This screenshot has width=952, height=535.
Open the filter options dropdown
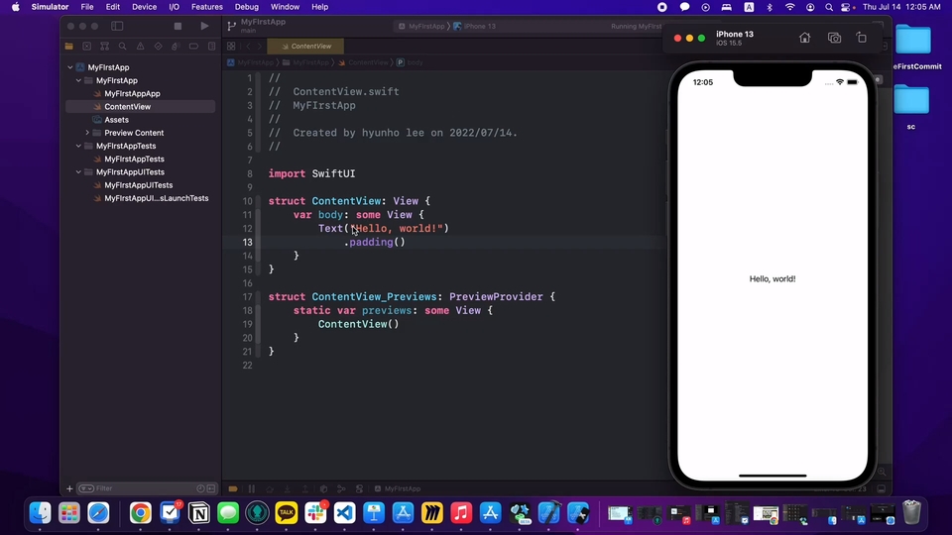coord(86,488)
